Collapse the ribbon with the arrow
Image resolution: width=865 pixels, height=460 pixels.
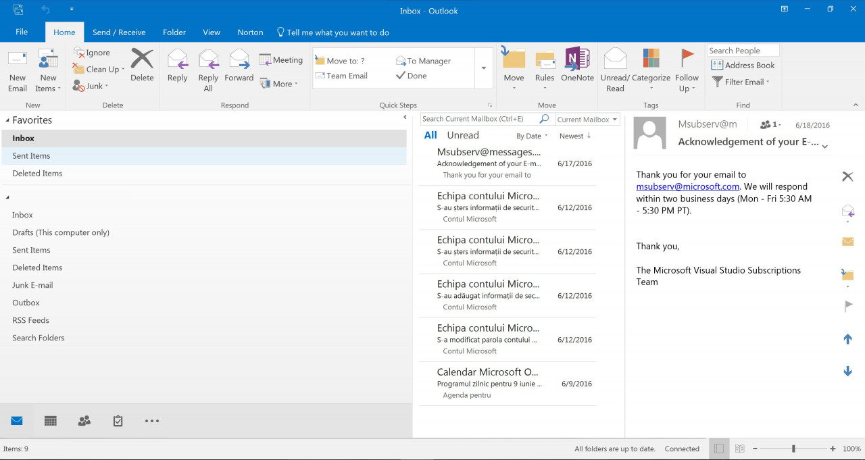[x=856, y=105]
